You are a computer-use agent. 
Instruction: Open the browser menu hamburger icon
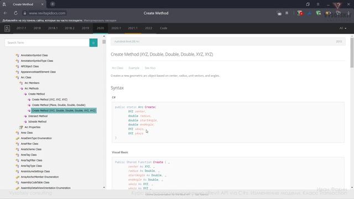[317, 4]
